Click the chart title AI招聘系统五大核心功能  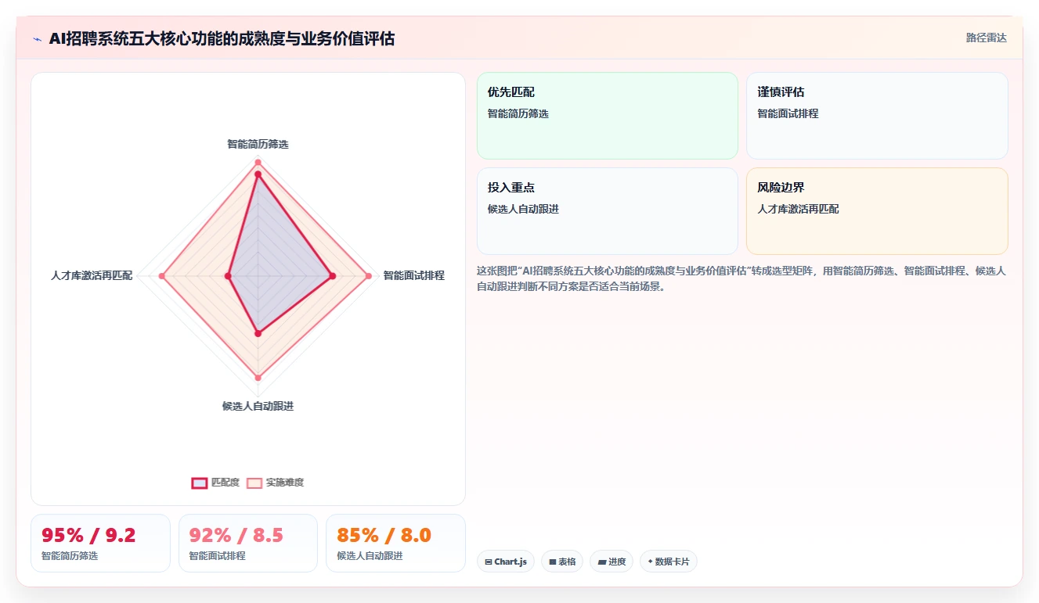222,38
